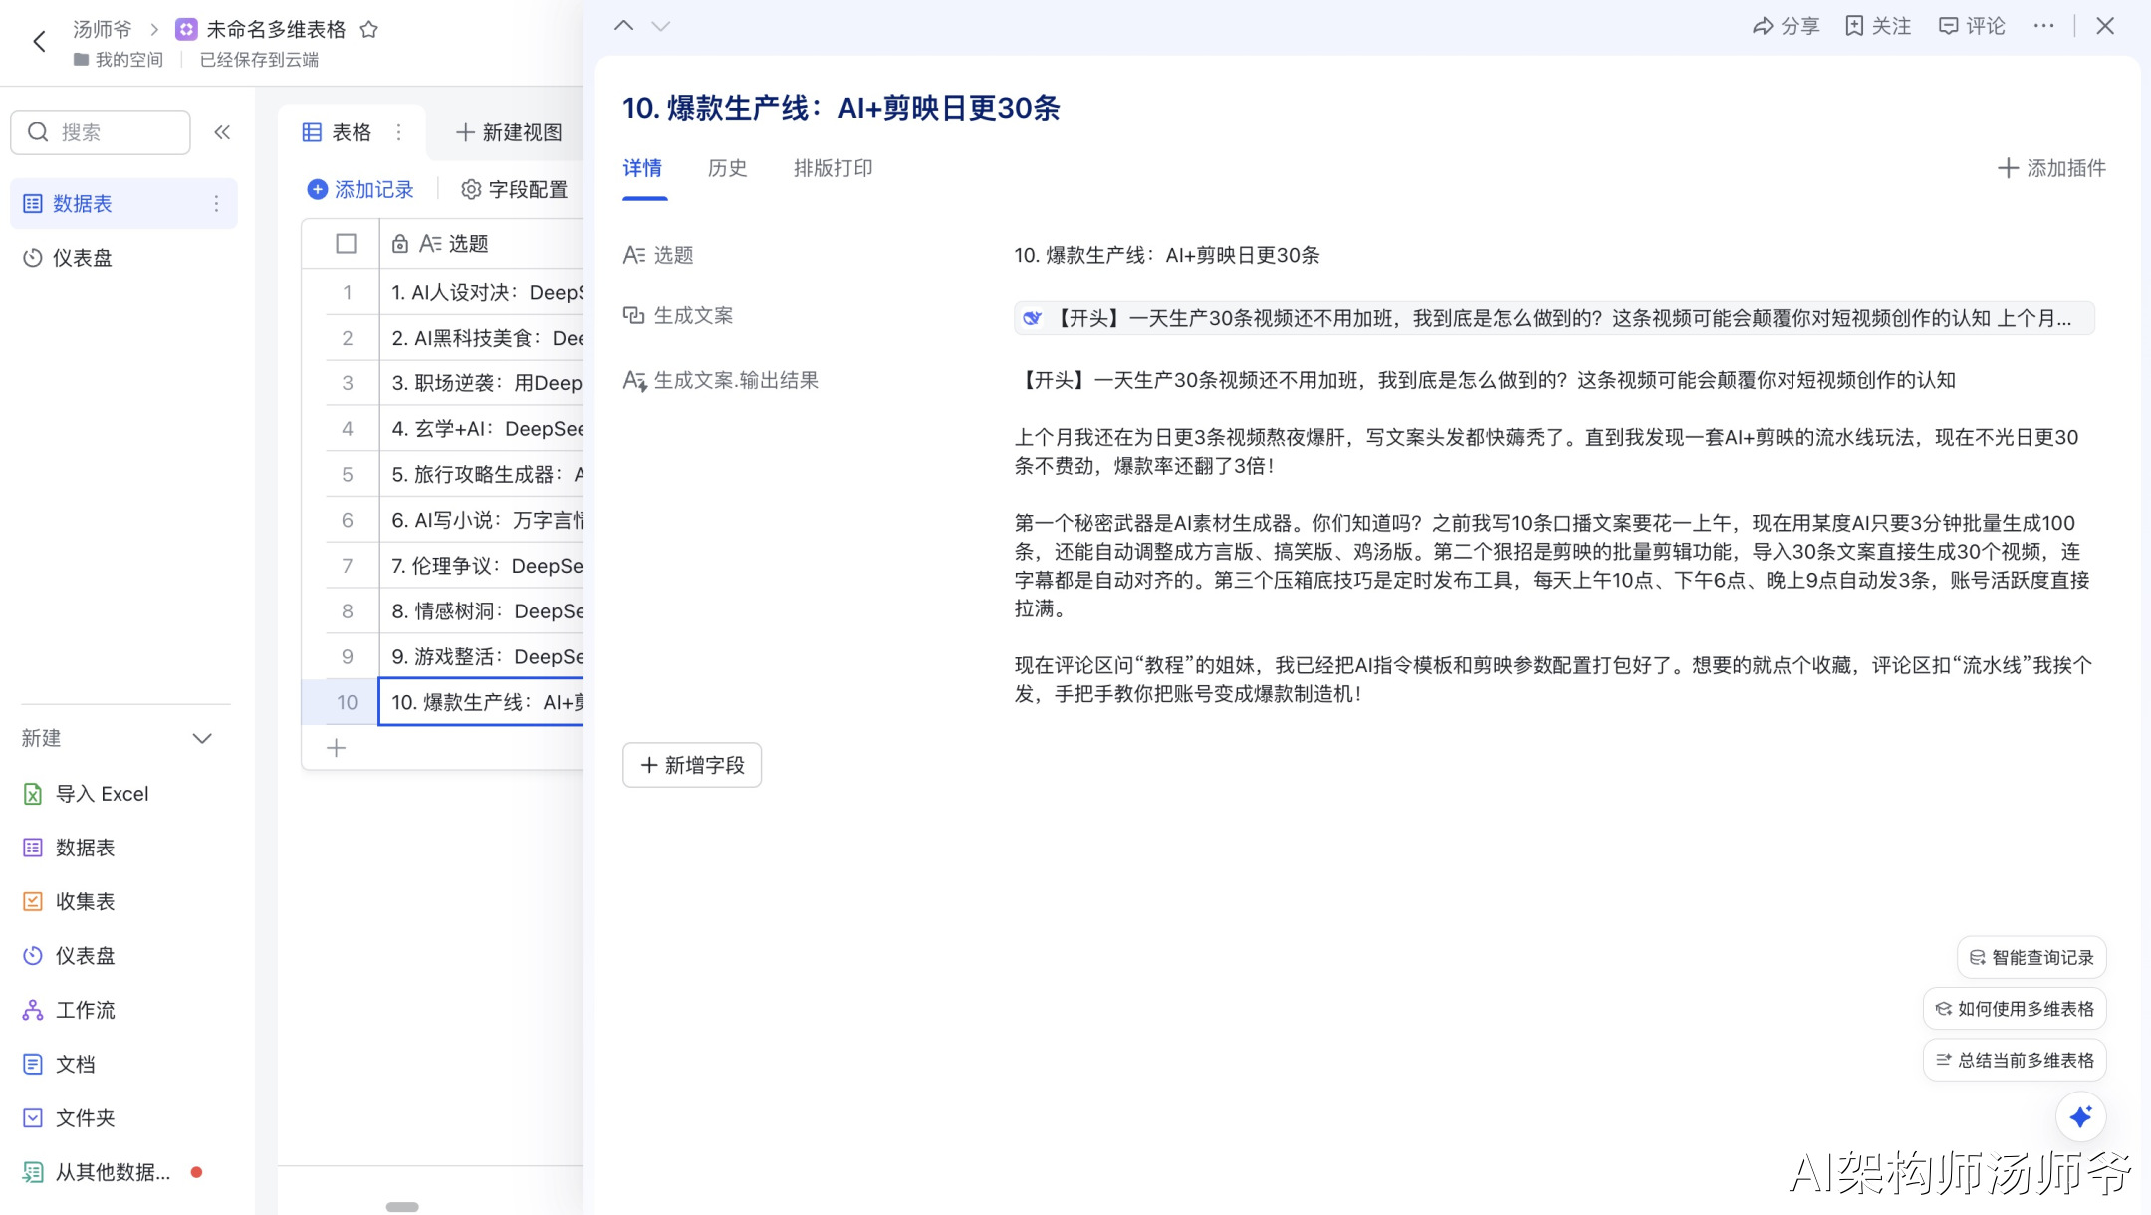Open 字段配置 settings
The width and height of the screenshot is (2151, 1215).
(515, 189)
